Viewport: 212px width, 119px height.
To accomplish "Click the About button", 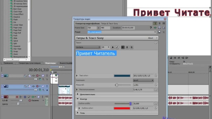I will tap(150, 38).
